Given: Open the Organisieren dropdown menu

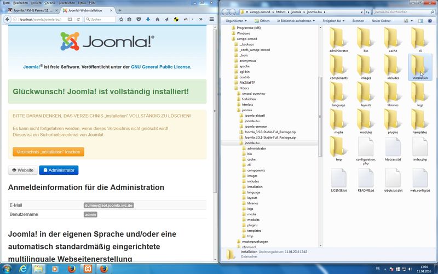Looking at the screenshot, I should [236, 21].
